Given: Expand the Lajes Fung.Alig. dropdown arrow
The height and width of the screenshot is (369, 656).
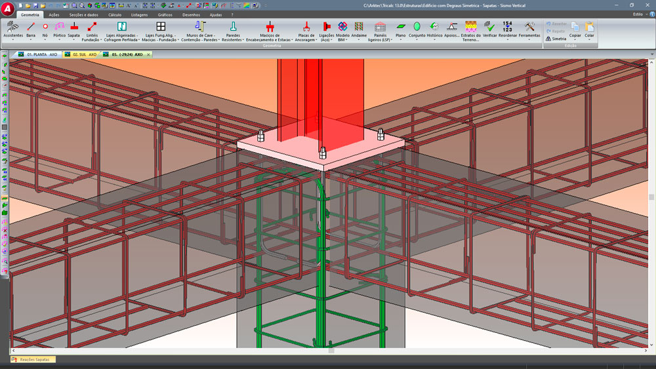Looking at the screenshot, I should tap(178, 40).
